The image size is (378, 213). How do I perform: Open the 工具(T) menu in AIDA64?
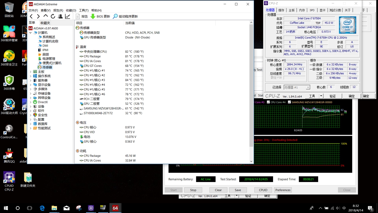click(83, 10)
